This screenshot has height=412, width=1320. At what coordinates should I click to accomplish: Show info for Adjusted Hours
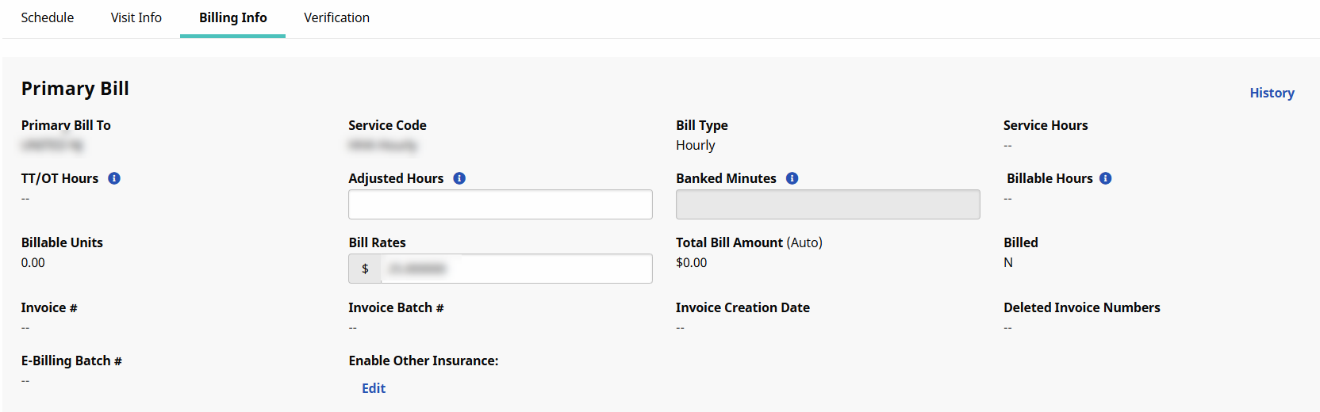coord(459,178)
